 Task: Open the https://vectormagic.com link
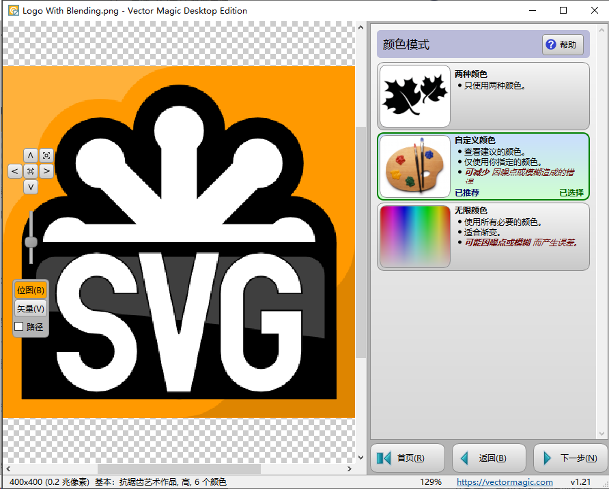(505, 481)
